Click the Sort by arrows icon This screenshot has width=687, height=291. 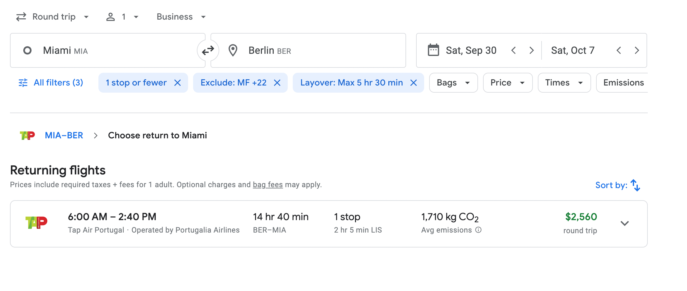(x=635, y=185)
